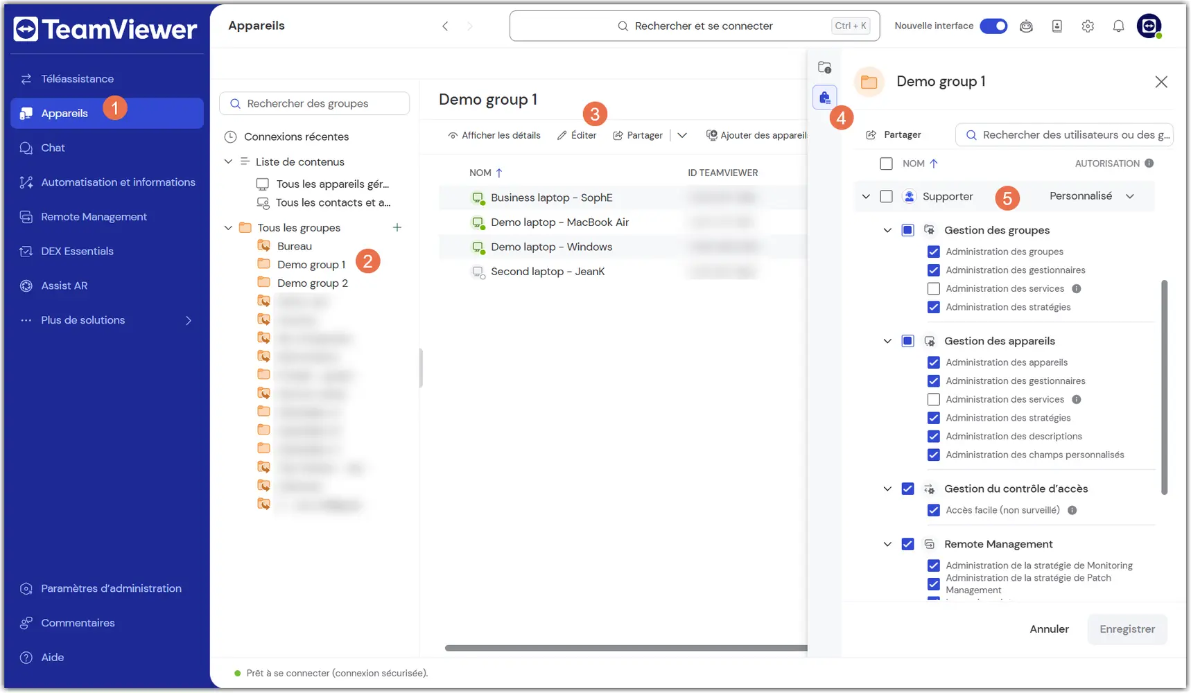Toggle the Nouvelle interface switch
1191x693 pixels.
993,26
